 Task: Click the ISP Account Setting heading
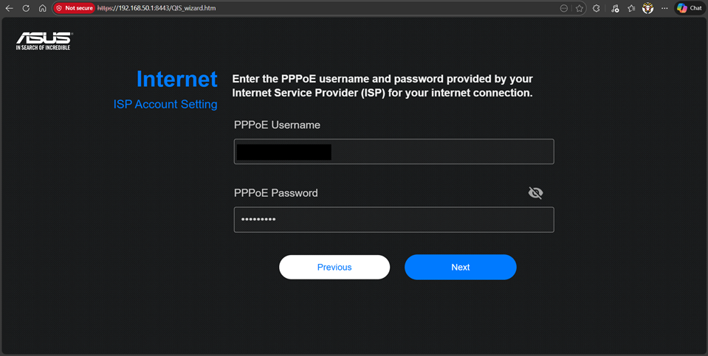tap(165, 105)
